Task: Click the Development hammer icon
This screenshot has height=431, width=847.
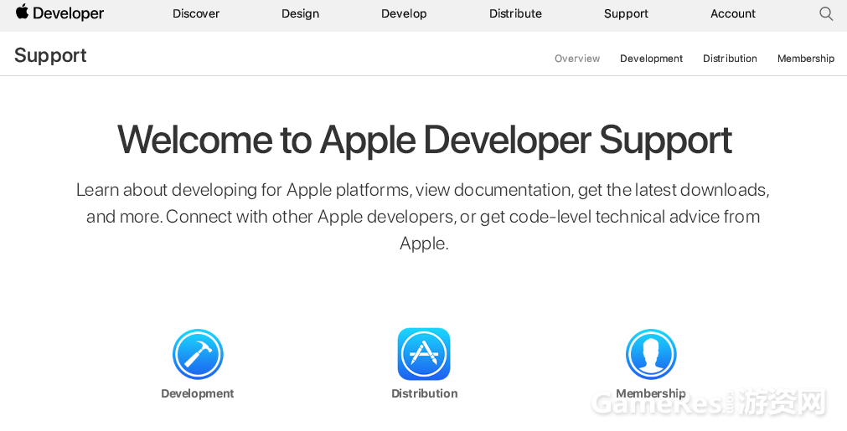Action: pos(198,354)
